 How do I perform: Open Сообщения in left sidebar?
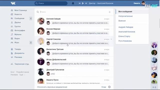coord(19,18)
